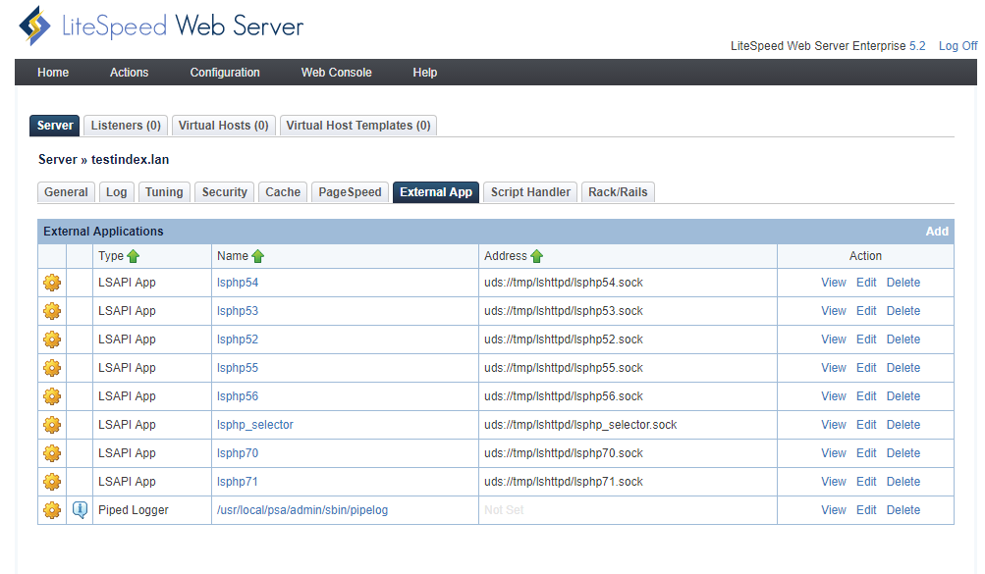The image size is (985, 574).
Task: Click the Log Off link
Action: (958, 46)
